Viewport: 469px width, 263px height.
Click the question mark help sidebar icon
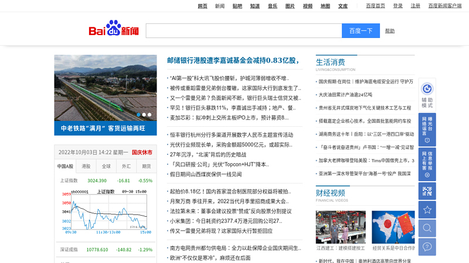(427, 247)
